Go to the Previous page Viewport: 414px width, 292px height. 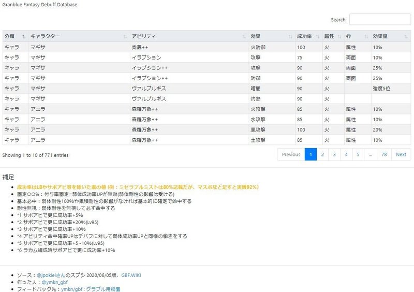(291, 155)
